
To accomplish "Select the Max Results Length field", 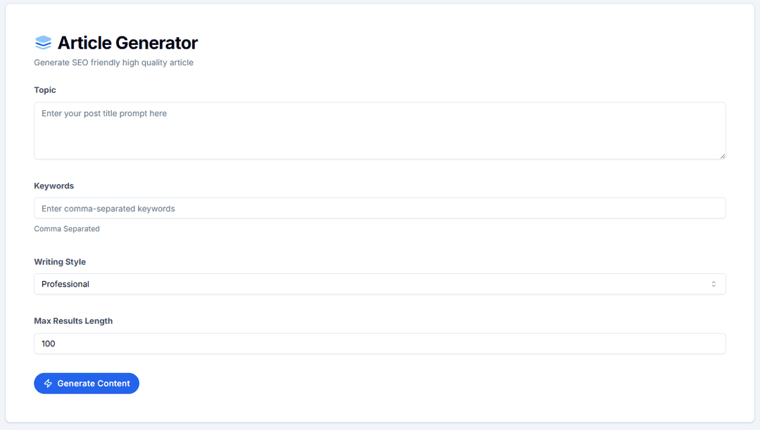I will [380, 344].
